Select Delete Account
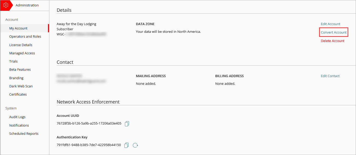The width and height of the screenshot is (356, 155). coord(333,40)
